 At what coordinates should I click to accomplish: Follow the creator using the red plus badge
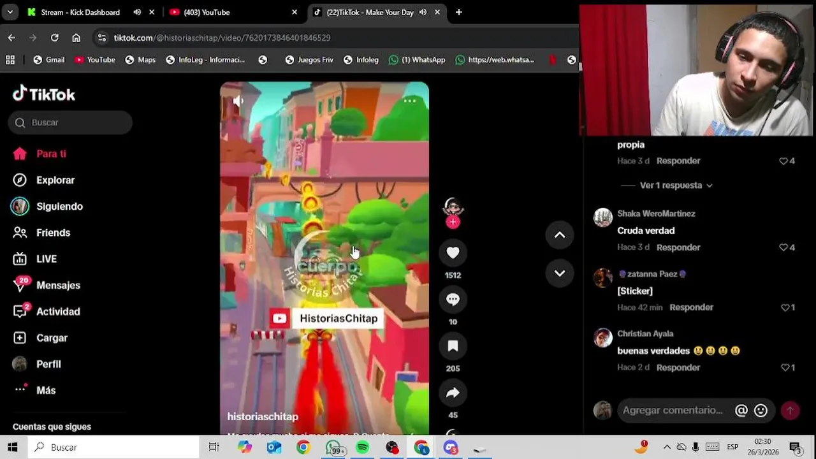point(453,222)
